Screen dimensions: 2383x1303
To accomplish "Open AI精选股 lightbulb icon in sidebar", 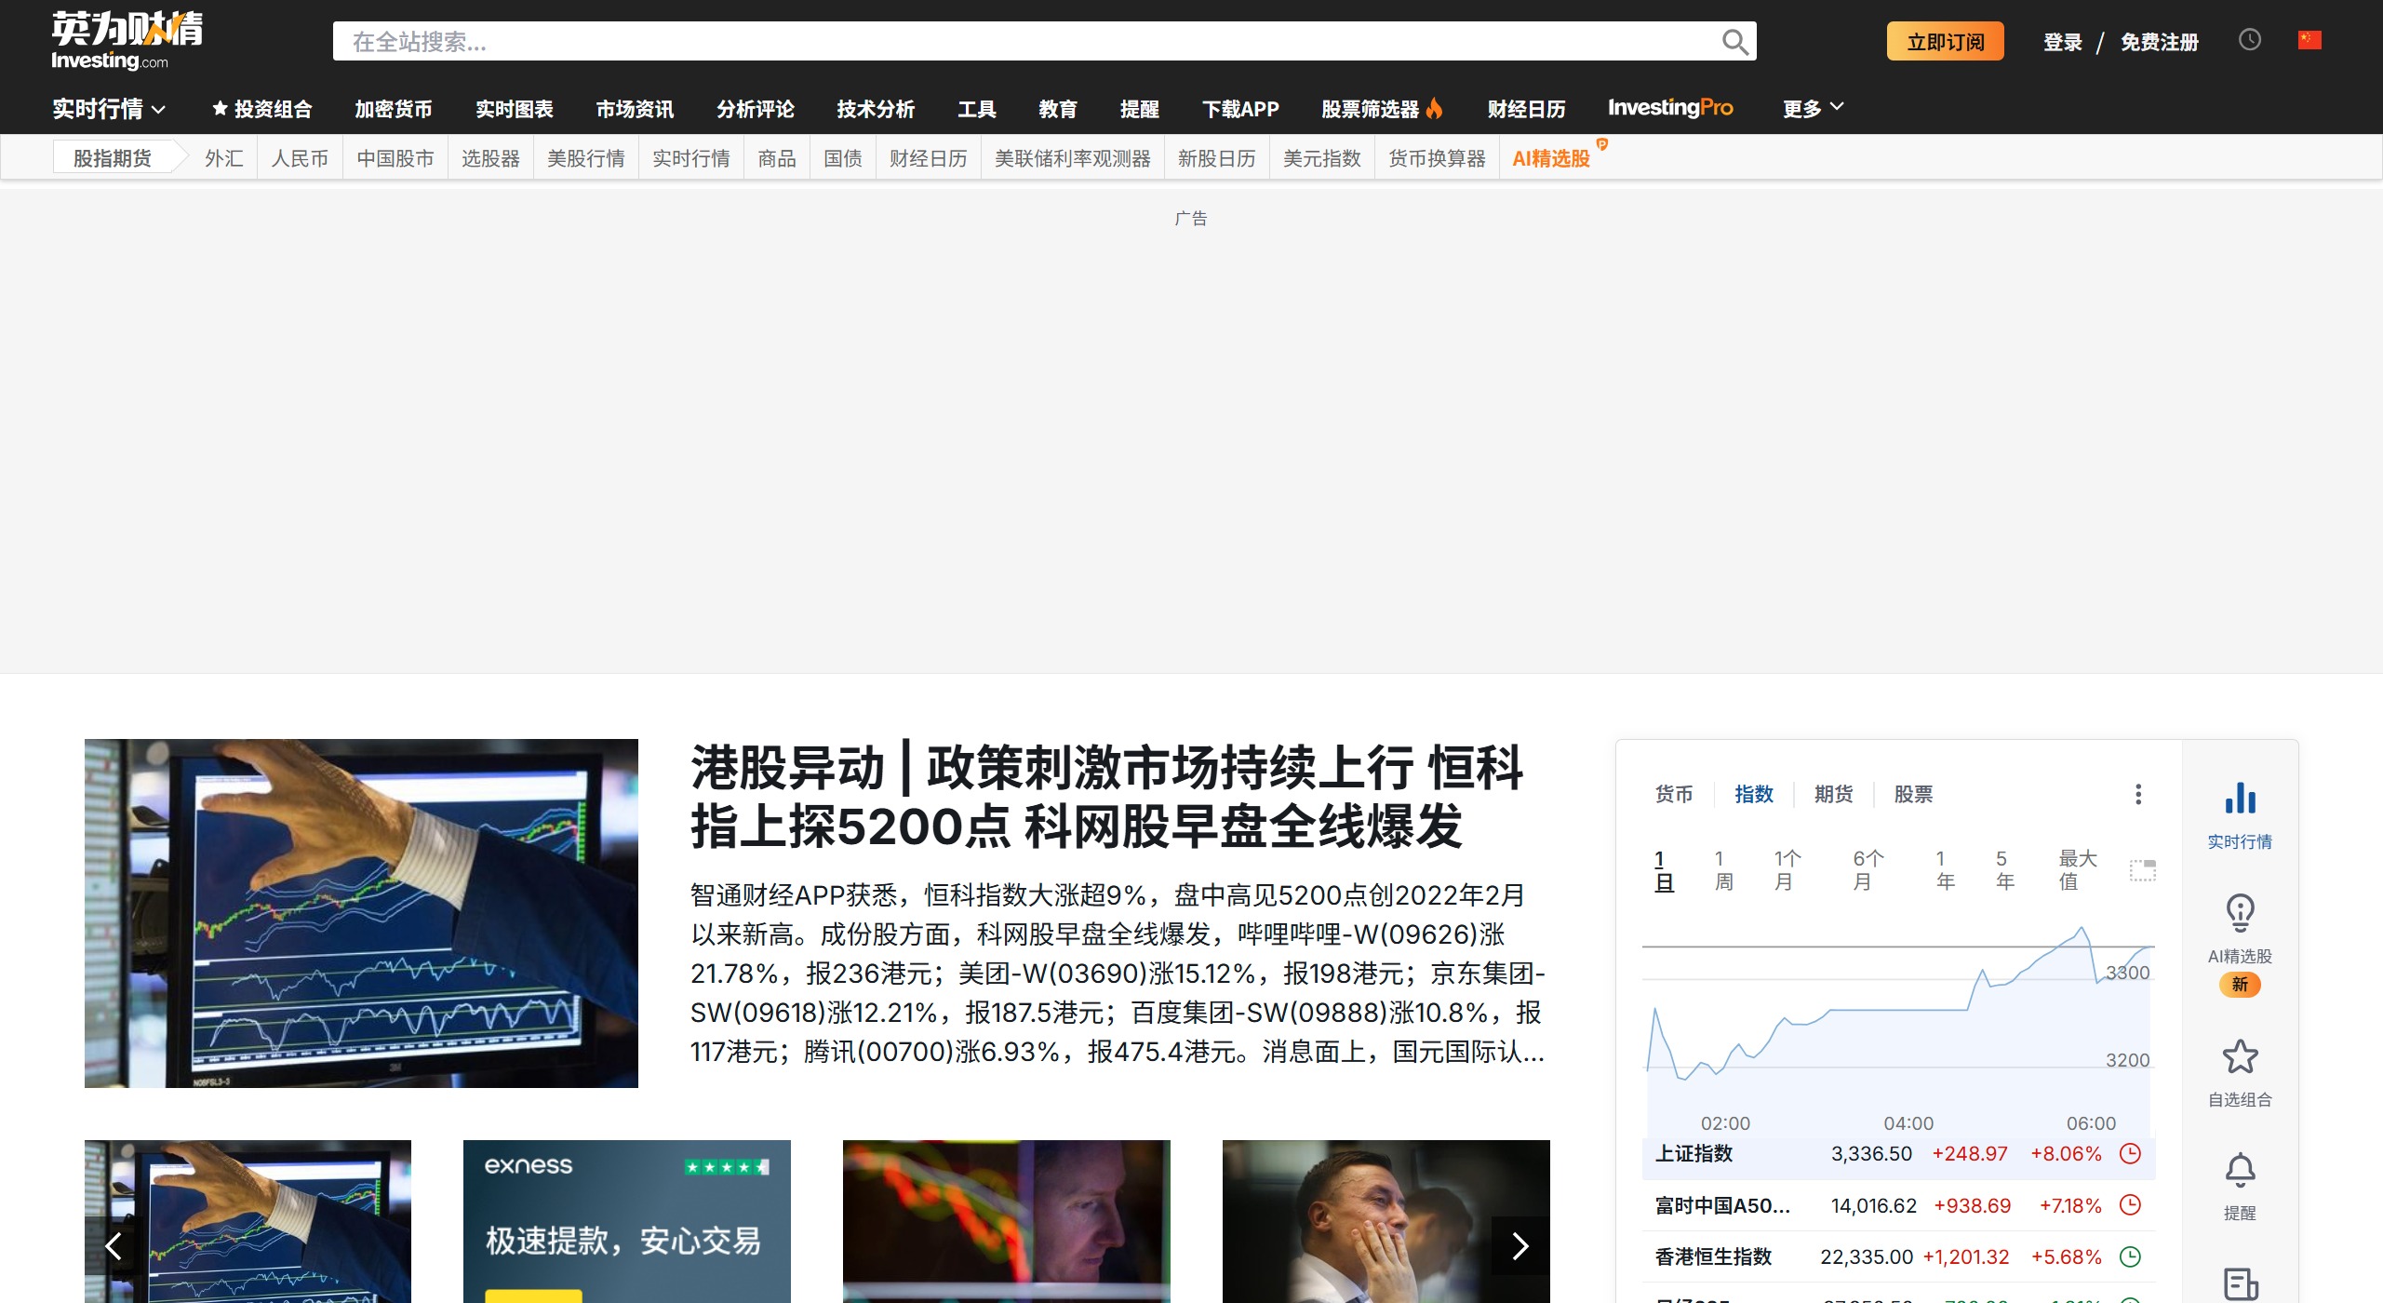I will [x=2240, y=913].
